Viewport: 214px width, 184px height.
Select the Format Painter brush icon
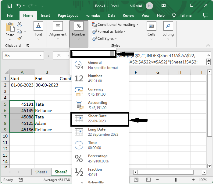[x=20, y=38]
